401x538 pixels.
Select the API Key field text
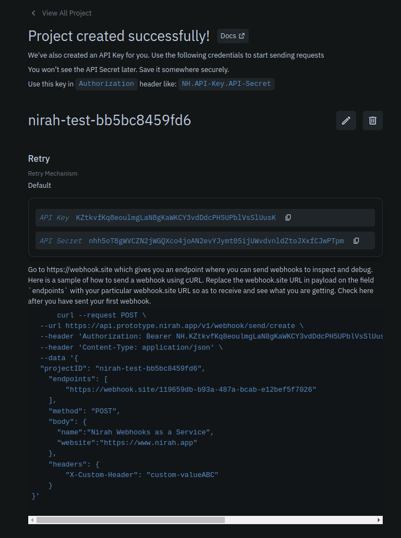tap(177, 217)
